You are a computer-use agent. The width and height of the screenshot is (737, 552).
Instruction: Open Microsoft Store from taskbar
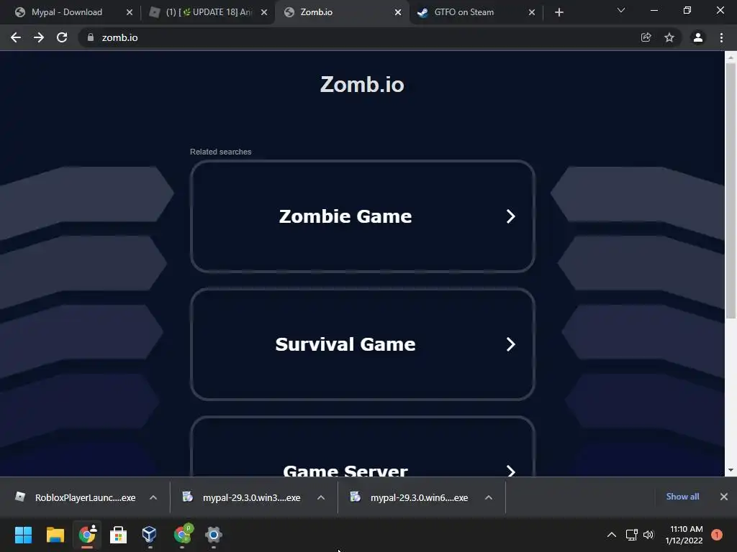118,535
